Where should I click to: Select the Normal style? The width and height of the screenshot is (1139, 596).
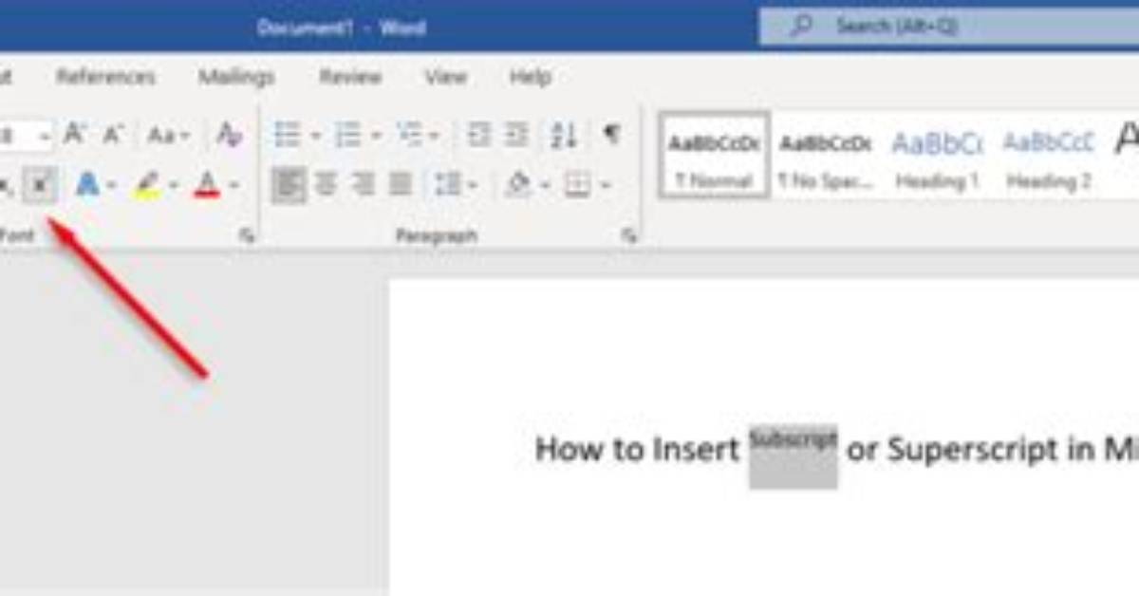tap(714, 155)
